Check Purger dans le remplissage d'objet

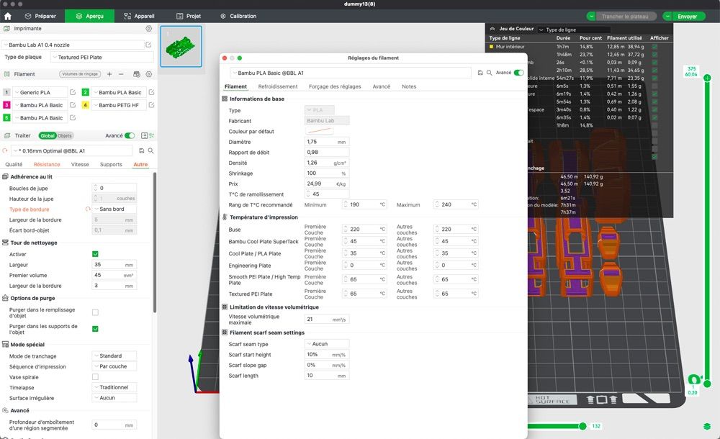click(x=95, y=312)
